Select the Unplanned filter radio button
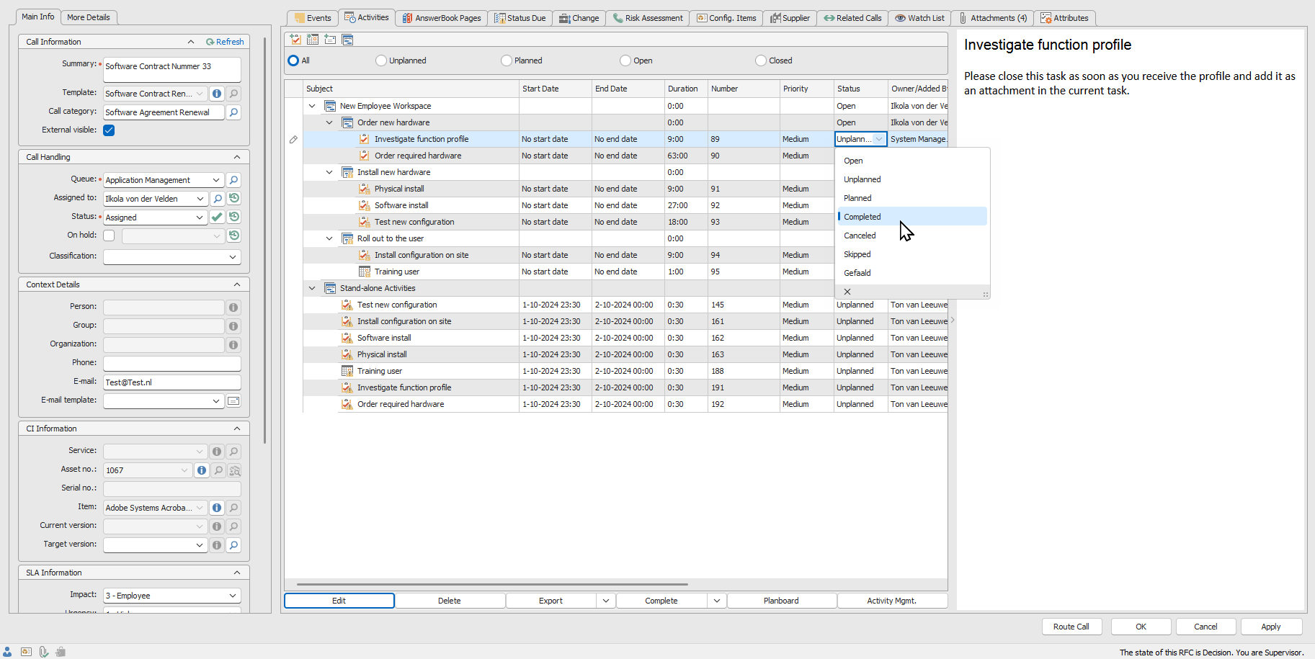This screenshot has width=1315, height=659. point(381,60)
